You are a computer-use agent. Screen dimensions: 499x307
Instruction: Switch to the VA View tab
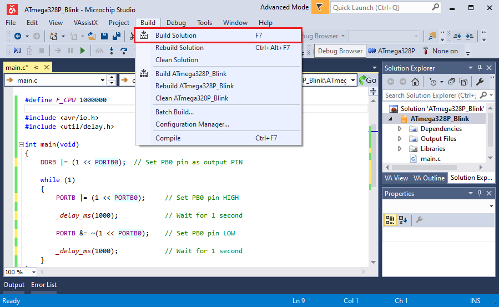tap(396, 178)
